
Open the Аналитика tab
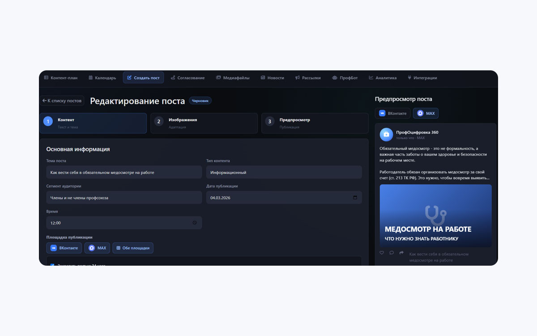(383, 78)
